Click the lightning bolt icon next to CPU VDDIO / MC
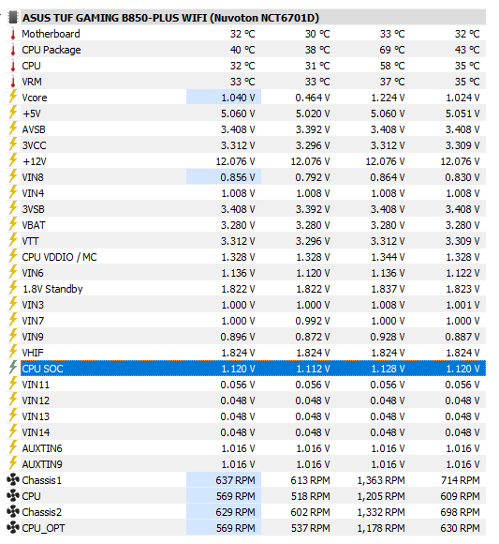 click(13, 257)
